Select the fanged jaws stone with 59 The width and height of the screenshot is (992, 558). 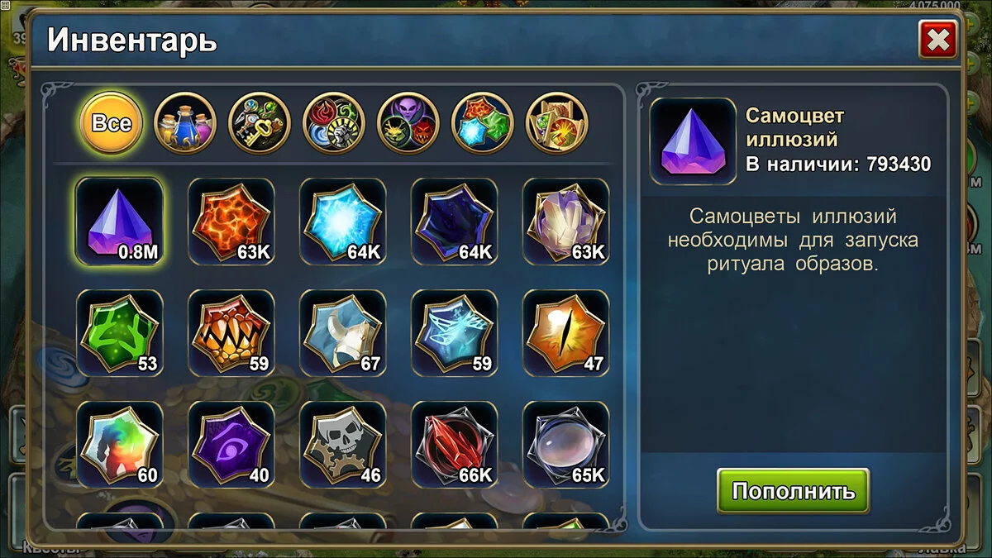point(231,333)
